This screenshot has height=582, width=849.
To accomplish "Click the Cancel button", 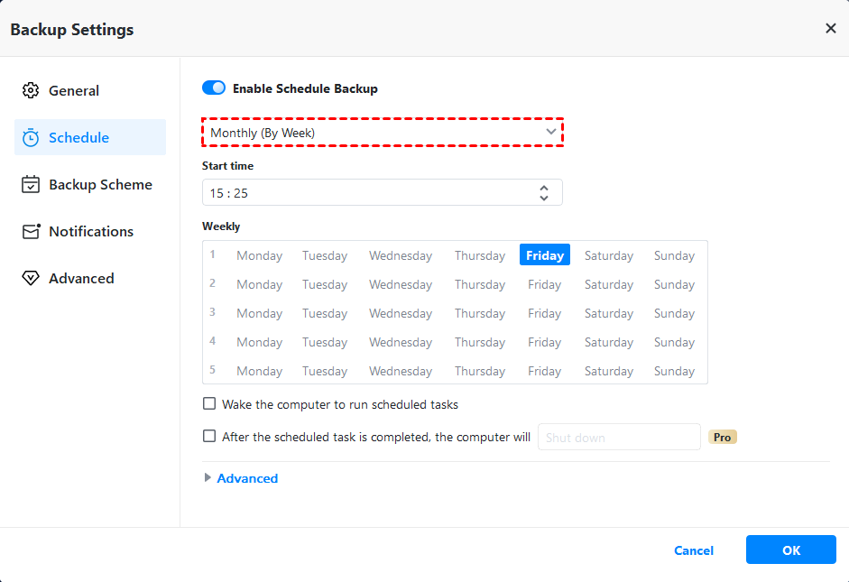I will point(694,550).
